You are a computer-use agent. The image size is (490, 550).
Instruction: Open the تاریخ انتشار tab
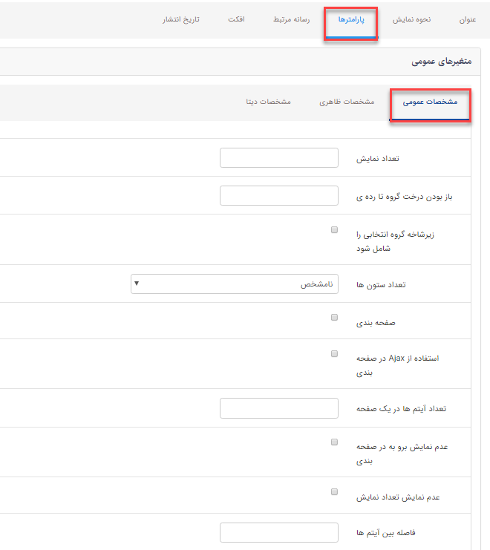click(x=181, y=19)
